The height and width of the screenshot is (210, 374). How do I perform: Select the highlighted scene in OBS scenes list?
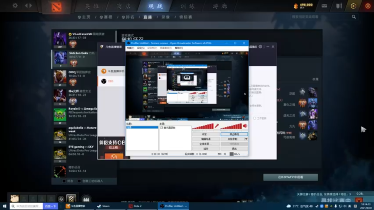pos(142,127)
